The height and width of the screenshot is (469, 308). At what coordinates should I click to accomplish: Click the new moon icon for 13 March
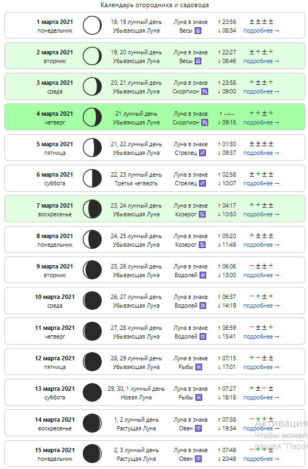point(93,392)
